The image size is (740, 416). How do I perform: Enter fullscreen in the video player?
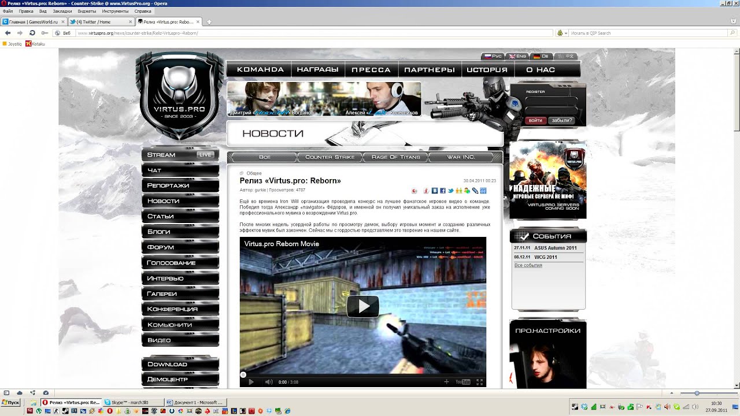(x=479, y=382)
